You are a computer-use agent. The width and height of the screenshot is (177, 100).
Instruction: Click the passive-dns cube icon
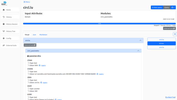pos(28,56)
